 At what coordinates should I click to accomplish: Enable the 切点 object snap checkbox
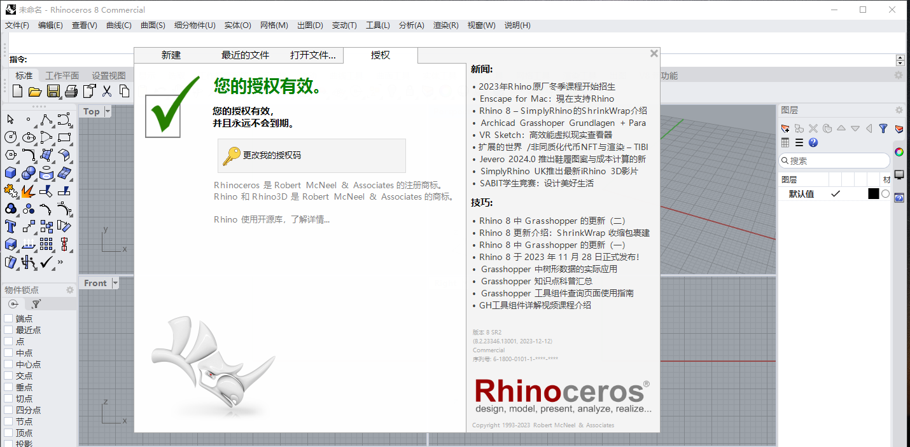tap(8, 399)
